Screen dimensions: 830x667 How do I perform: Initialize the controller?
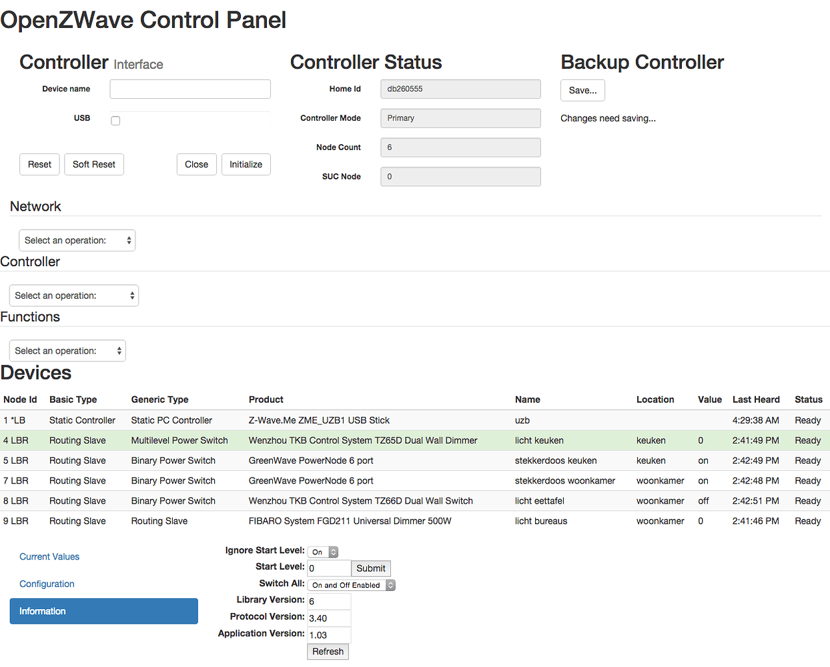pos(246,164)
